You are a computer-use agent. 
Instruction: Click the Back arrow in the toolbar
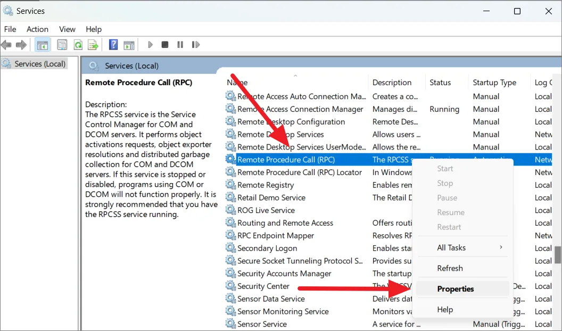click(x=7, y=45)
